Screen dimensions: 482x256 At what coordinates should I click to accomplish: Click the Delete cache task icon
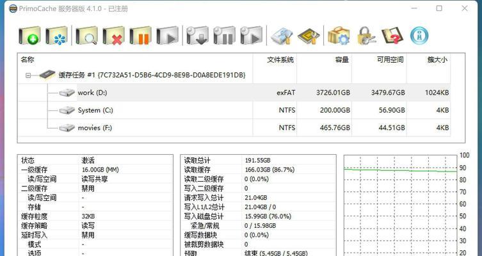pyautogui.click(x=113, y=36)
